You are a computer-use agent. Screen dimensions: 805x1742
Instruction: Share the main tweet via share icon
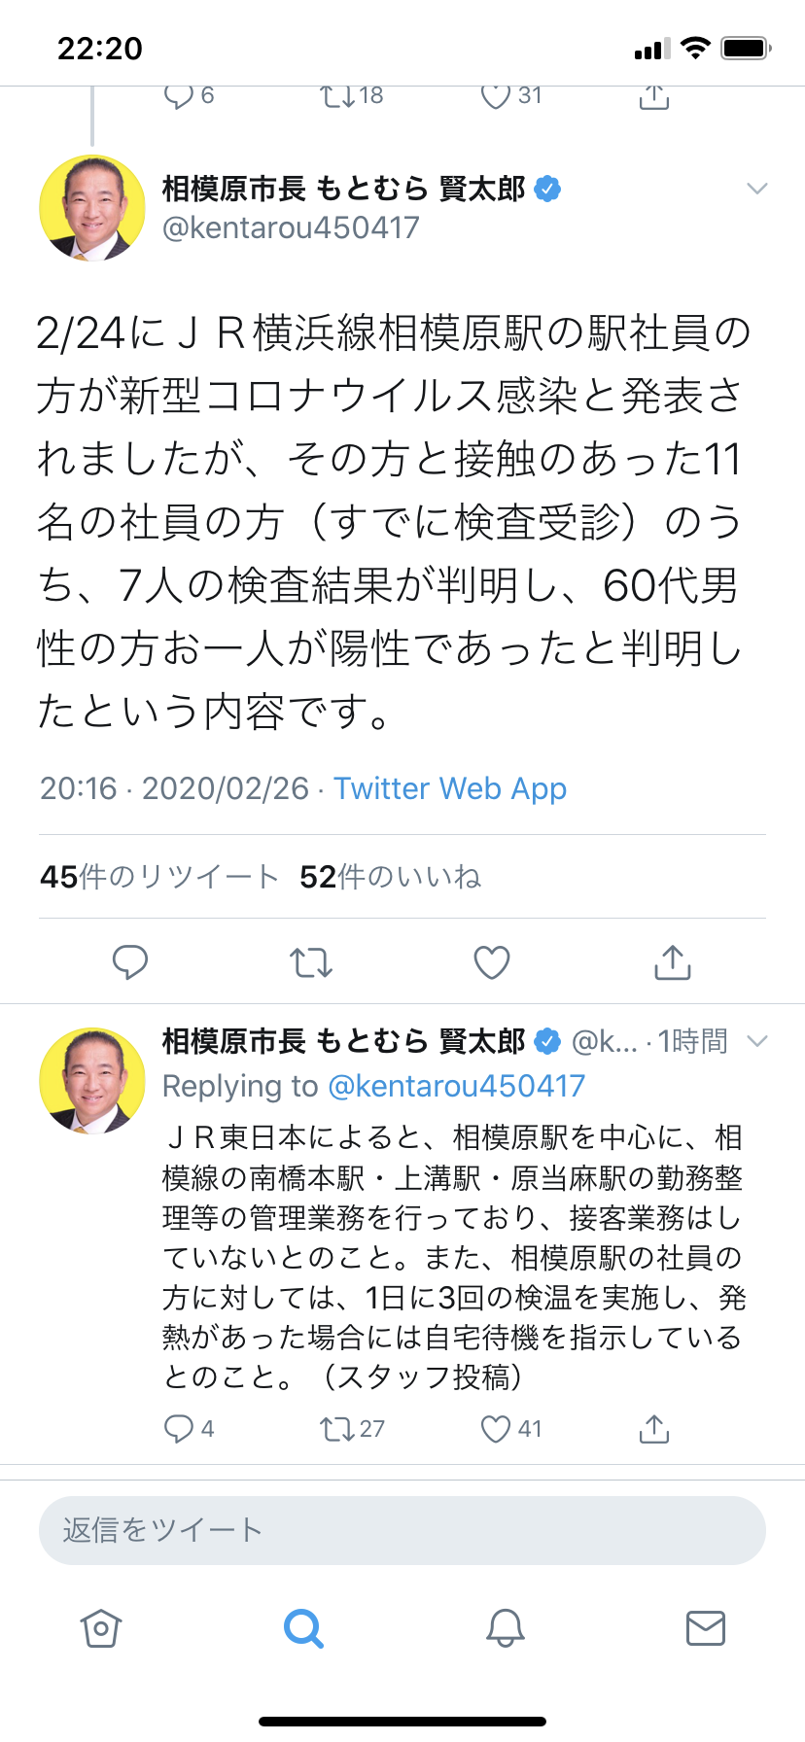[x=673, y=962]
